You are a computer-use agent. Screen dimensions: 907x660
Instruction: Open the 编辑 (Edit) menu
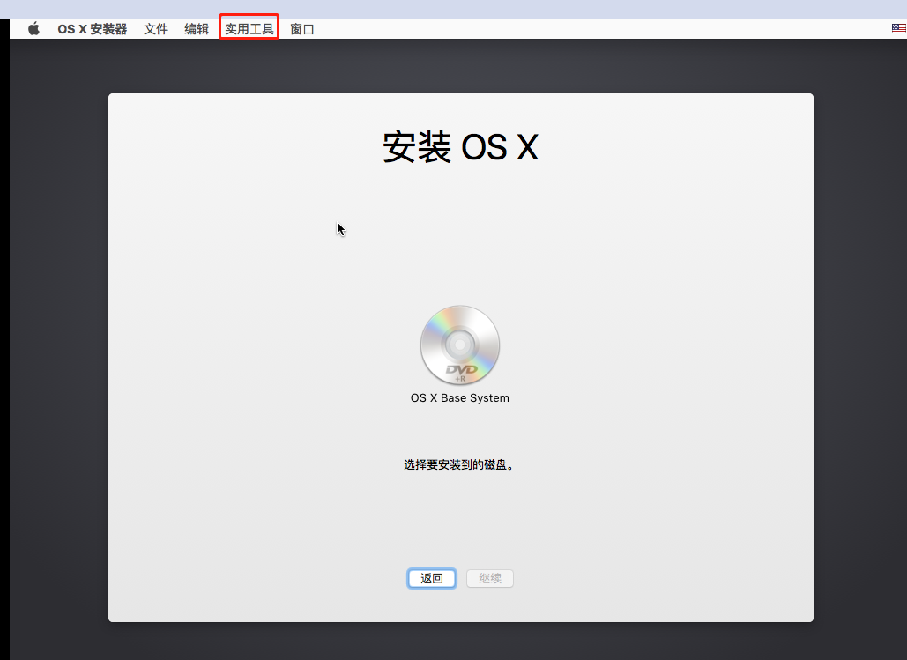point(196,27)
